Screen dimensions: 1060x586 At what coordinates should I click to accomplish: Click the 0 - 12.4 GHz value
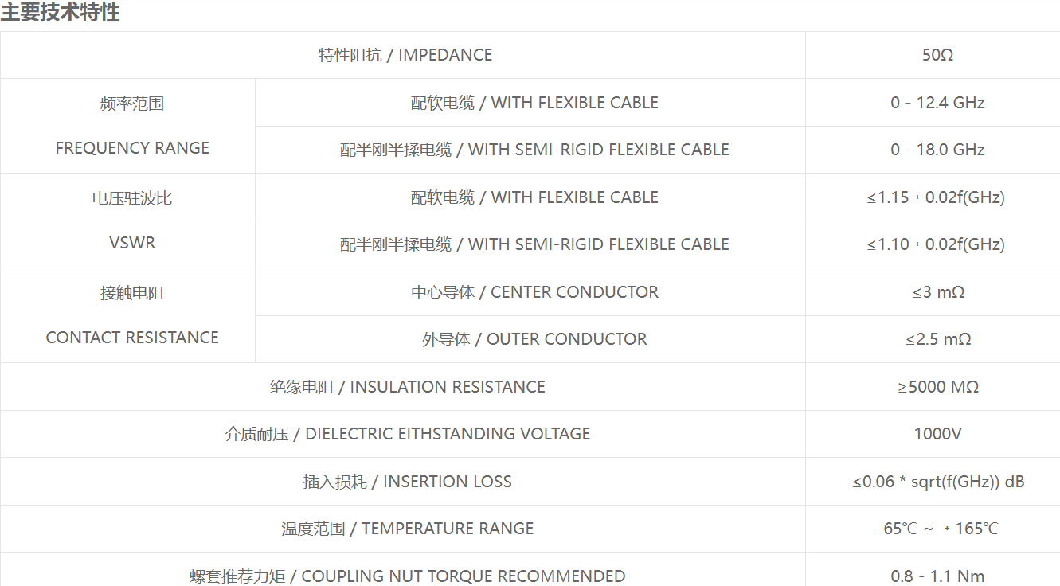pos(937,103)
